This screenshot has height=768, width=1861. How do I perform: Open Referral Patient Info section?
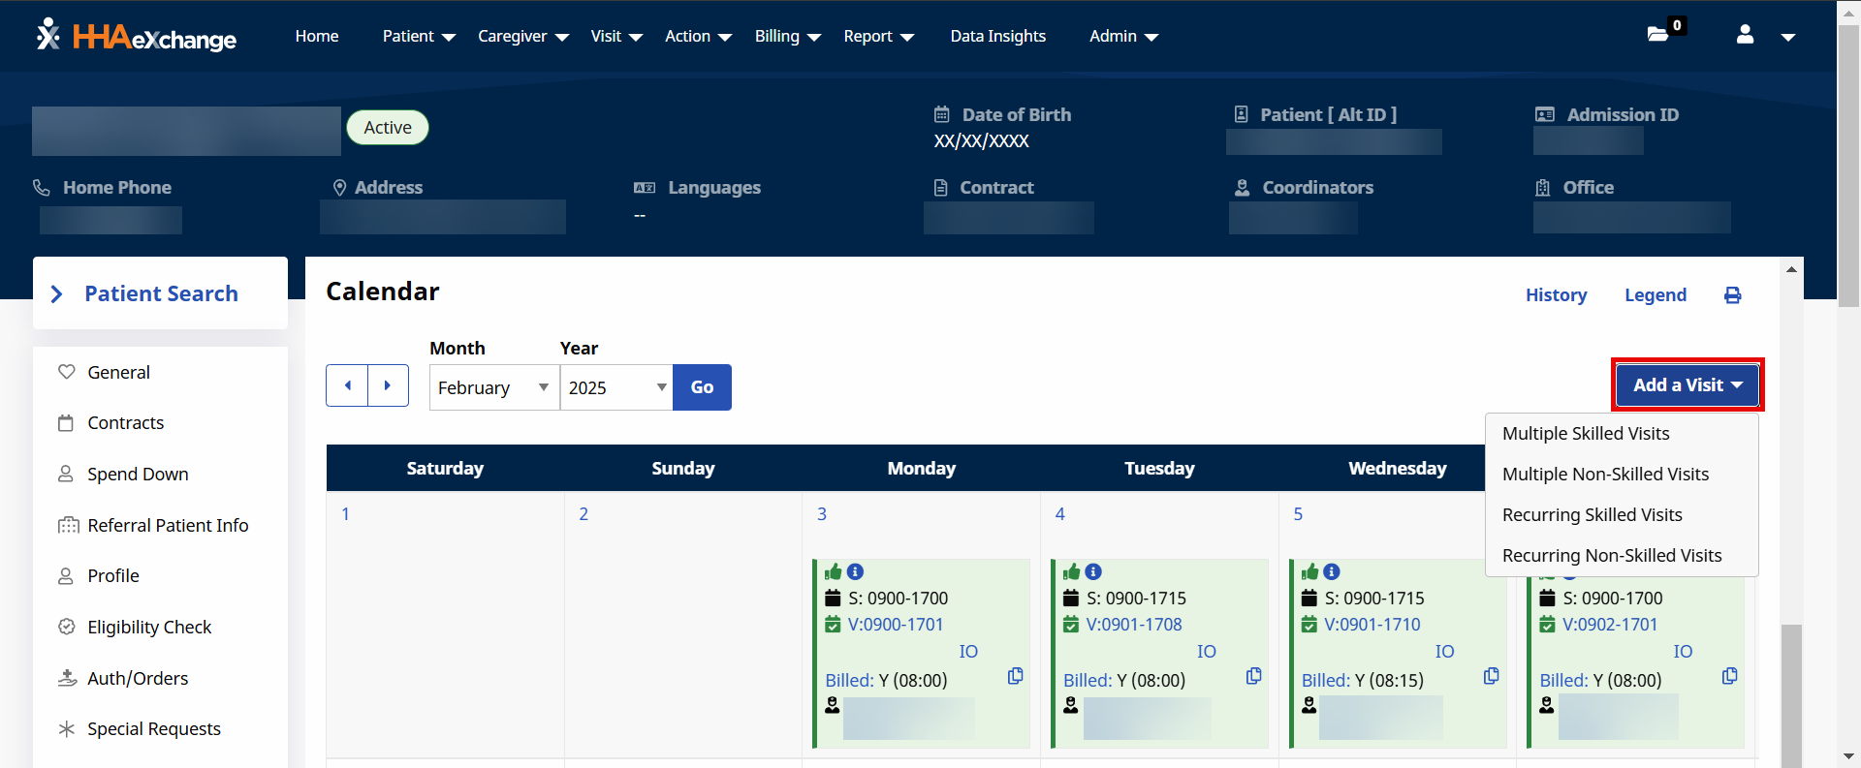coord(168,526)
